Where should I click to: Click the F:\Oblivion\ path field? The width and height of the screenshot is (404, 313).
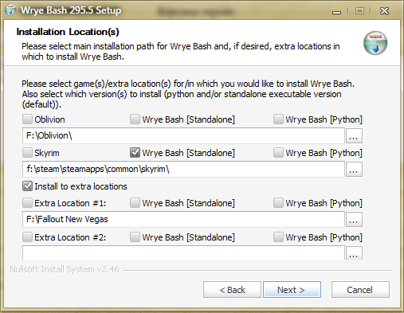coord(183,135)
